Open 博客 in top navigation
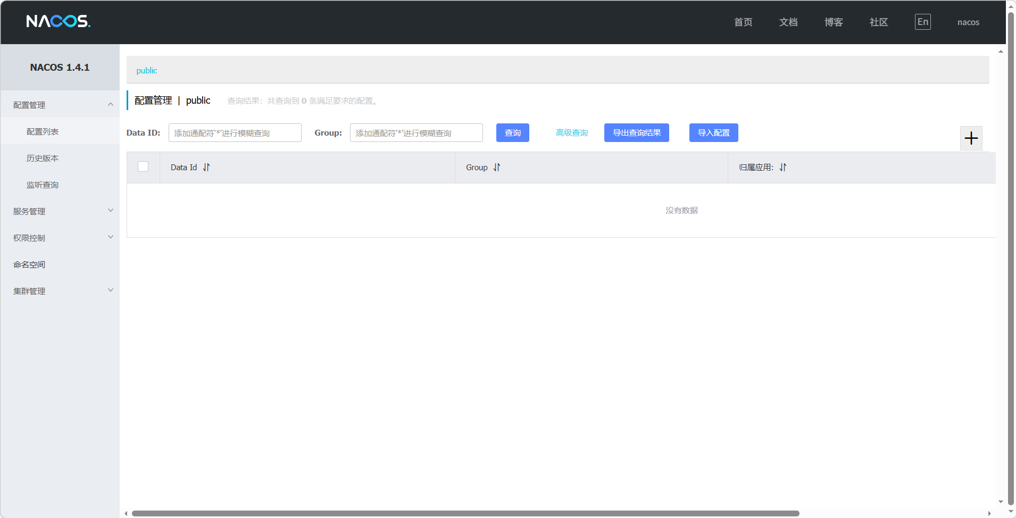The width and height of the screenshot is (1016, 518). [834, 22]
